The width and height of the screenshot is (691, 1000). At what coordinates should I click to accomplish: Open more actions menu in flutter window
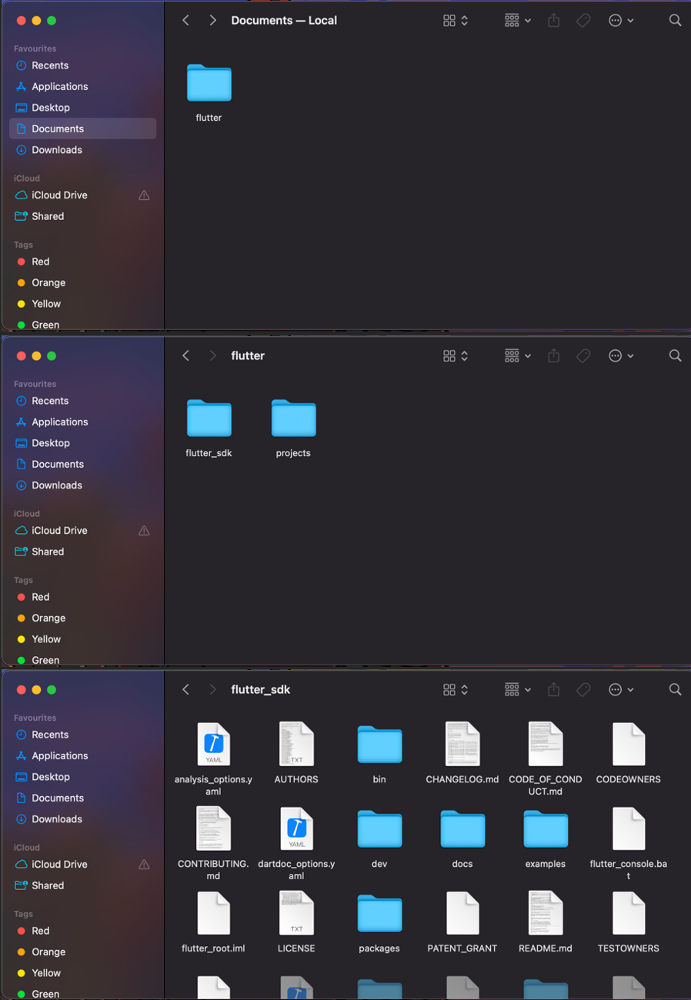621,355
